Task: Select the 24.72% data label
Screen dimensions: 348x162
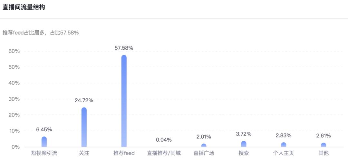Action: (x=84, y=100)
